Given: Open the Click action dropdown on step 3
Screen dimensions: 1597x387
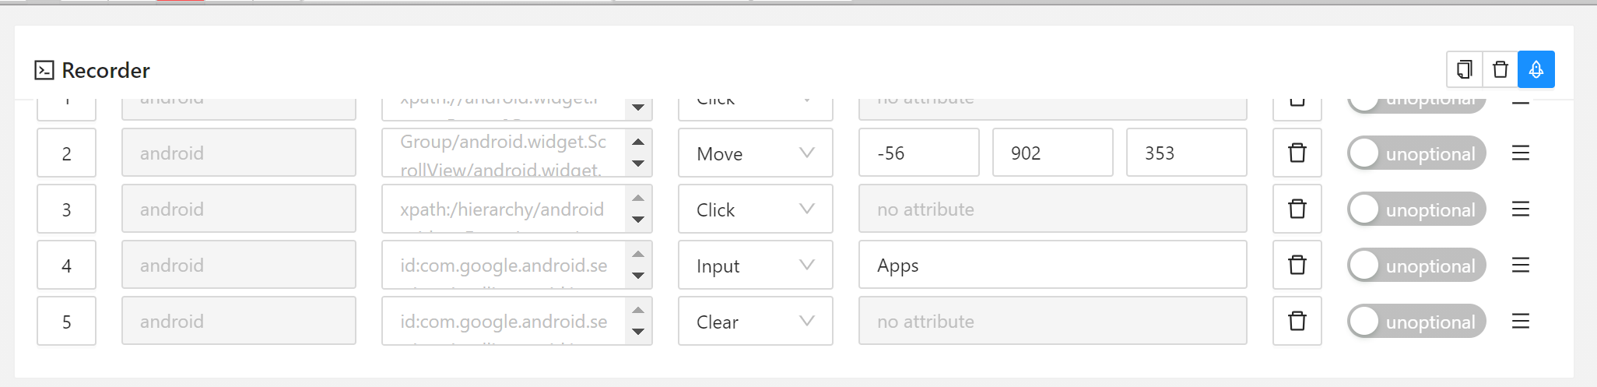Looking at the screenshot, I should [x=755, y=209].
